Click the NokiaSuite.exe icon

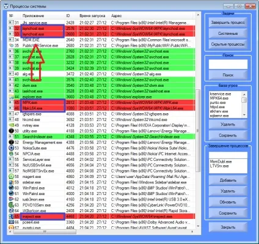click(x=12, y=148)
